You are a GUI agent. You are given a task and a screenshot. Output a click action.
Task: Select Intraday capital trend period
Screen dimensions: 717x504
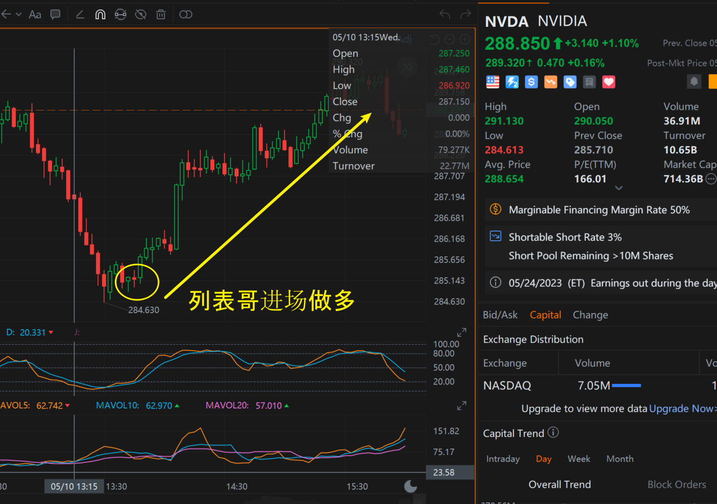[503, 459]
